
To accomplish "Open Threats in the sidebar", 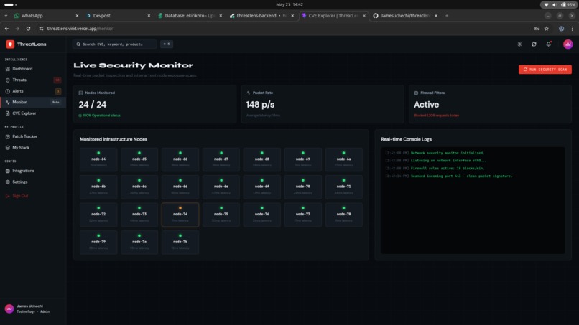I will pyautogui.click(x=33, y=80).
